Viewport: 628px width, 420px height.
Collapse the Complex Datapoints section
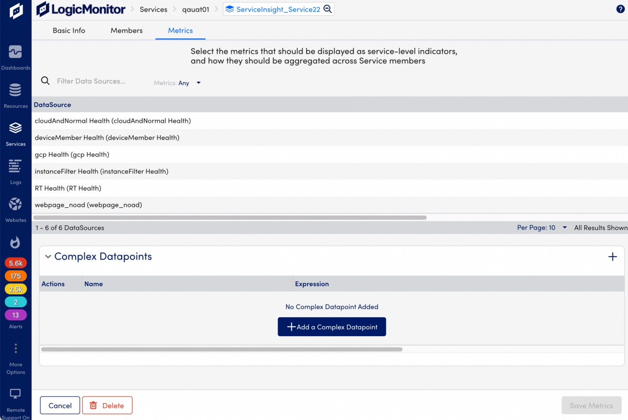(x=48, y=256)
